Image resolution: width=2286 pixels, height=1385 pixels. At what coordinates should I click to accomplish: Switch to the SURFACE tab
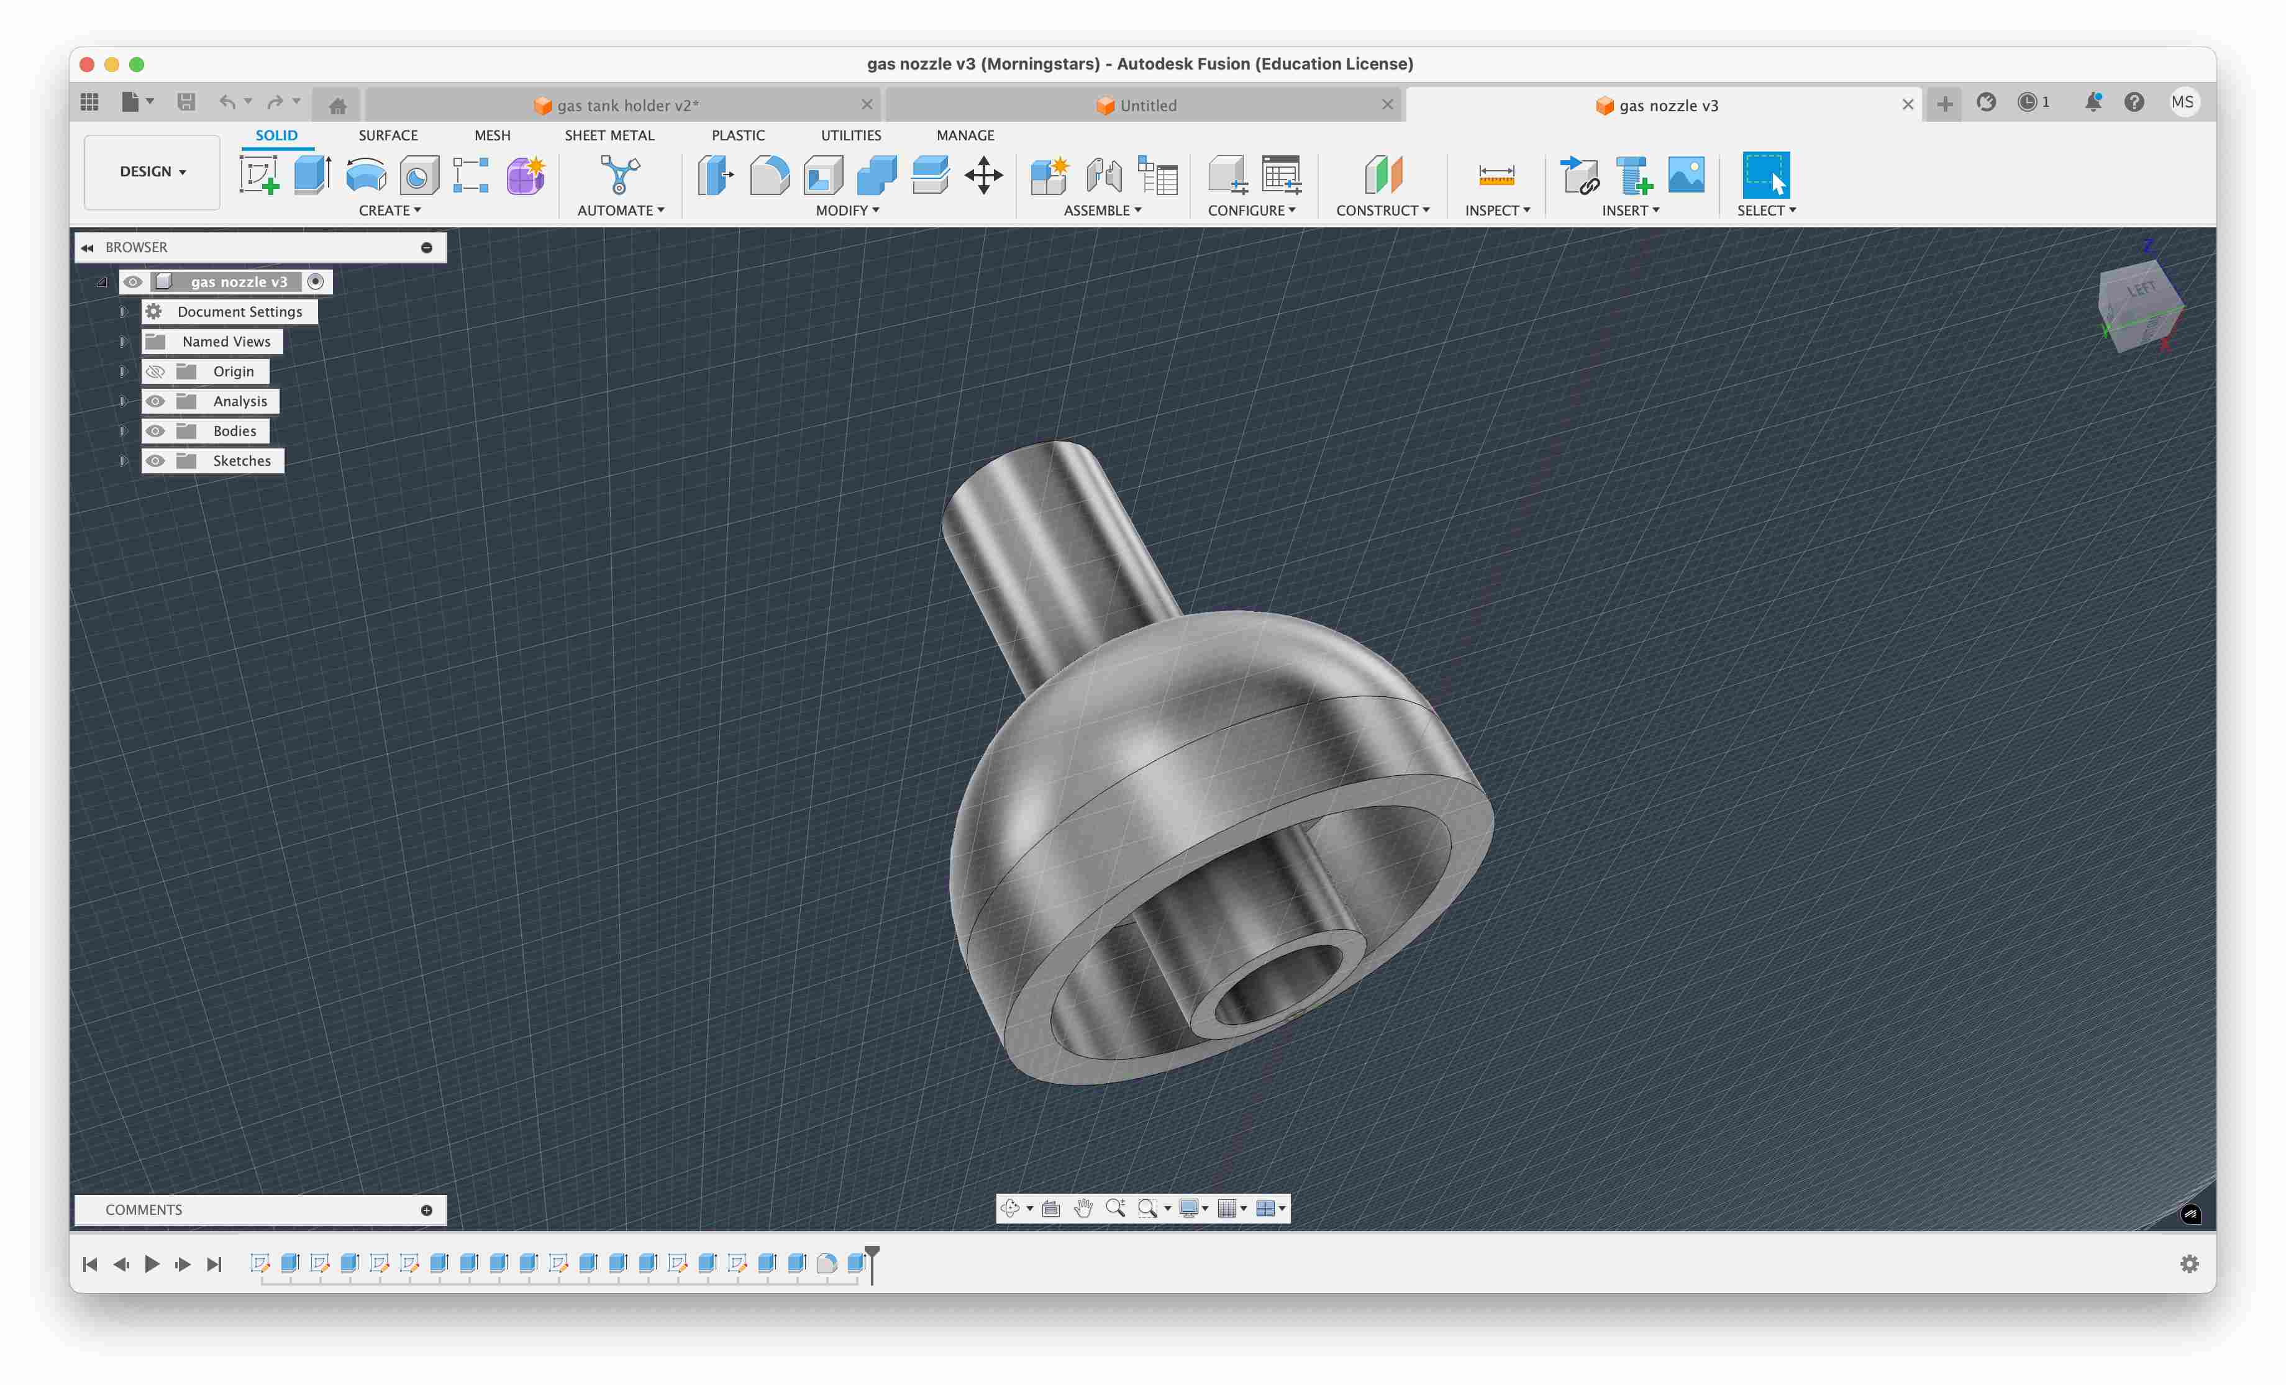point(388,135)
